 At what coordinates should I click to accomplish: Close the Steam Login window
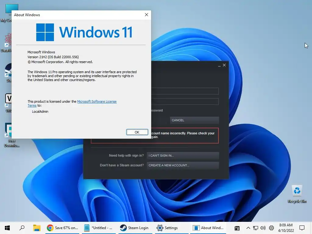coord(224,65)
